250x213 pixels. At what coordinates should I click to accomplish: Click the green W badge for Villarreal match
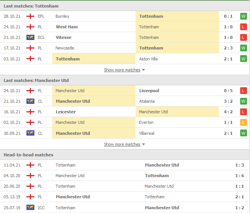tap(243, 133)
